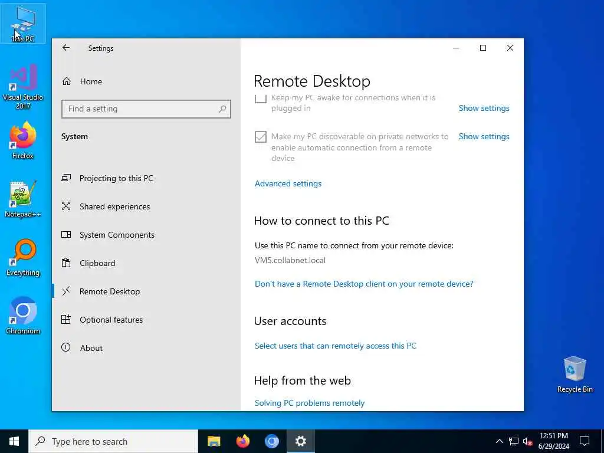Viewport: 604px width, 453px height.
Task: Click the VM5.collabnet.local PC name
Action: pyautogui.click(x=290, y=260)
